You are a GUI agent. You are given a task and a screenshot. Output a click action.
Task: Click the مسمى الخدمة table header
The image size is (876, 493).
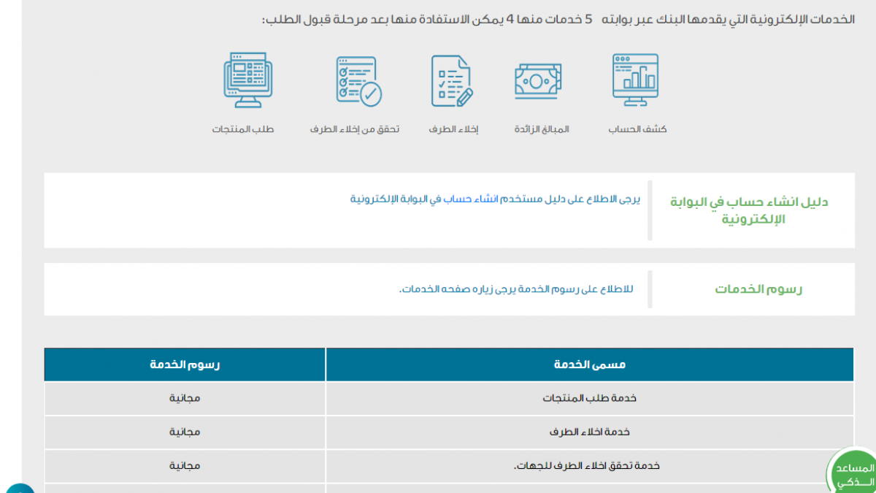[x=589, y=364]
